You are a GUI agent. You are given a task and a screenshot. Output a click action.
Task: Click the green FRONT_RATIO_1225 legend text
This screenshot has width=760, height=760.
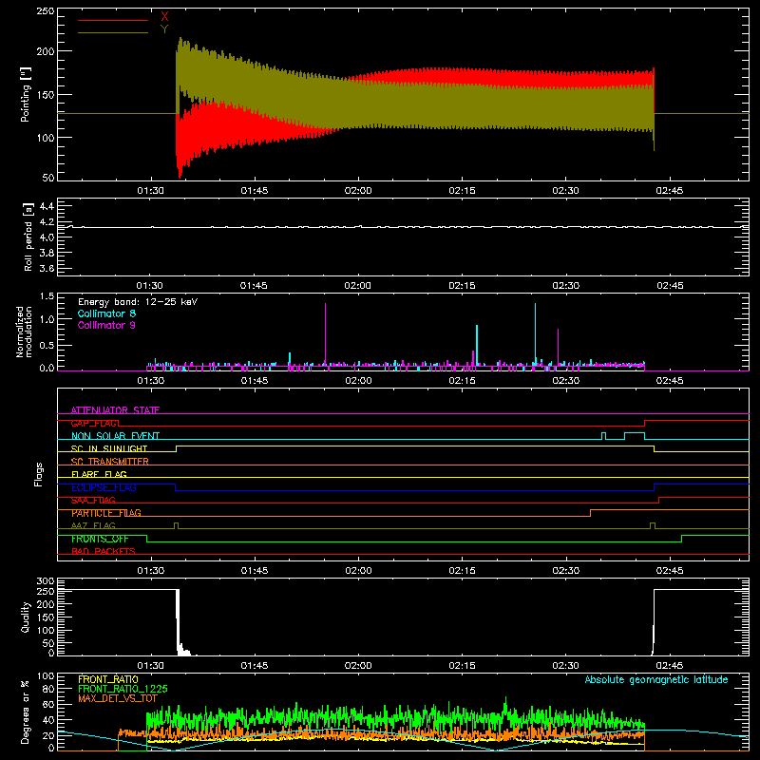click(123, 689)
